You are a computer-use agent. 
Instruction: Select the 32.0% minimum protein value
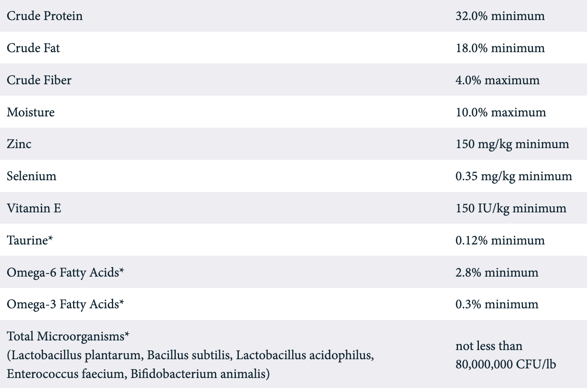[500, 16]
